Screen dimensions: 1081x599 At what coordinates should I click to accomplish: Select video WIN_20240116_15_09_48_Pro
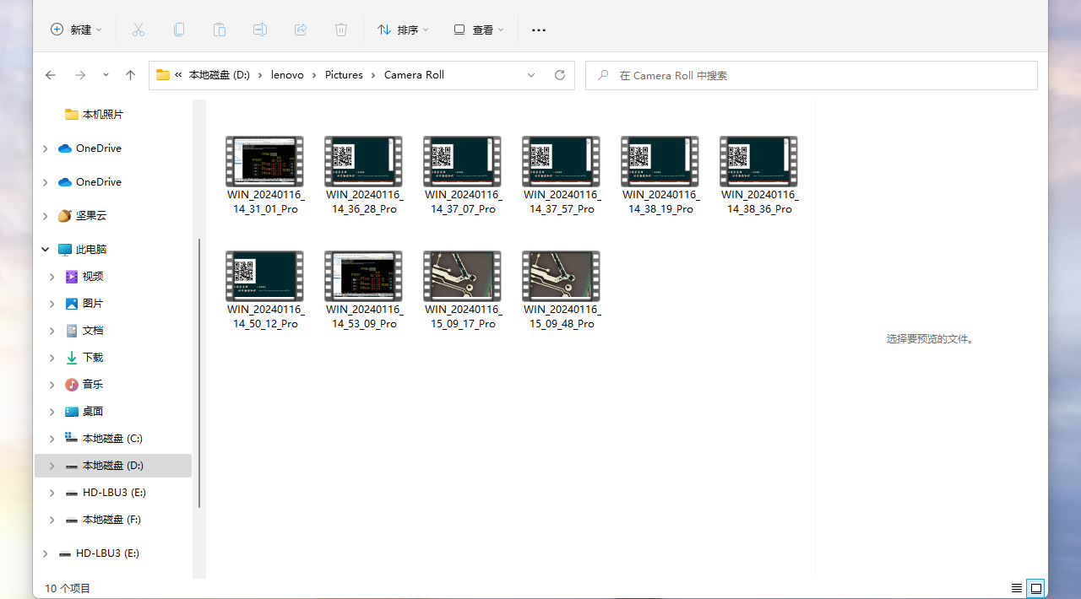coord(561,291)
